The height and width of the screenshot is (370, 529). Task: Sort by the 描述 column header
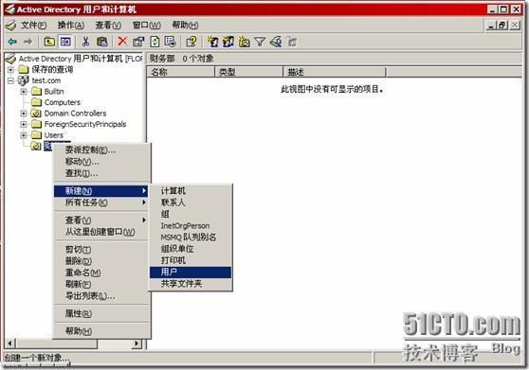pyautogui.click(x=335, y=72)
